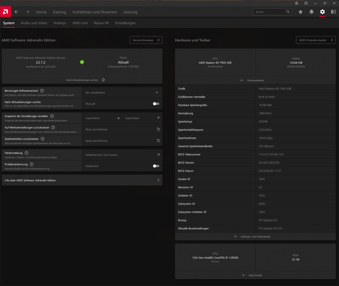Viewport: 339px width, 286px height.
Task: Click software version 23.7.2 text
Action: (41, 63)
